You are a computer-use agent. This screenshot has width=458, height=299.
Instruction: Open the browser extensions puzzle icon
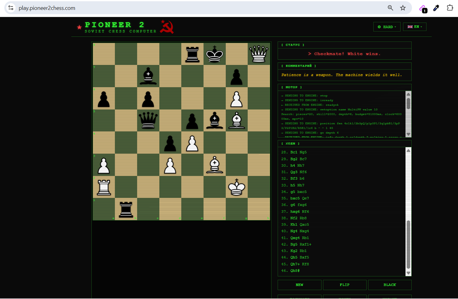click(x=450, y=8)
